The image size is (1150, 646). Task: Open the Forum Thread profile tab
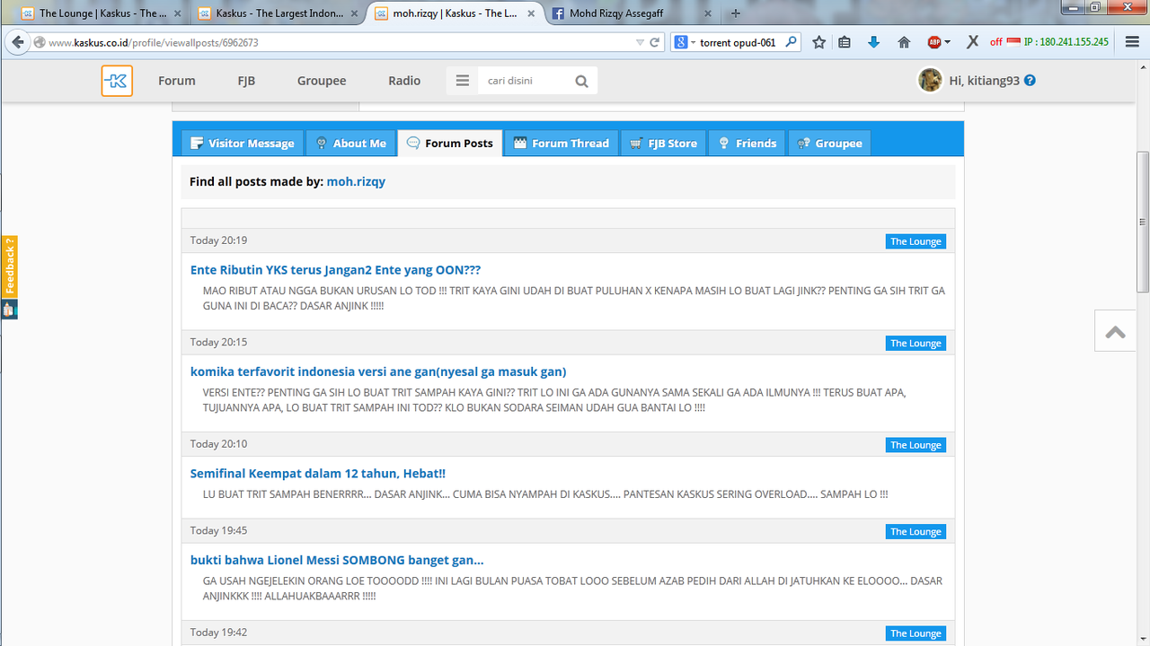pos(562,144)
